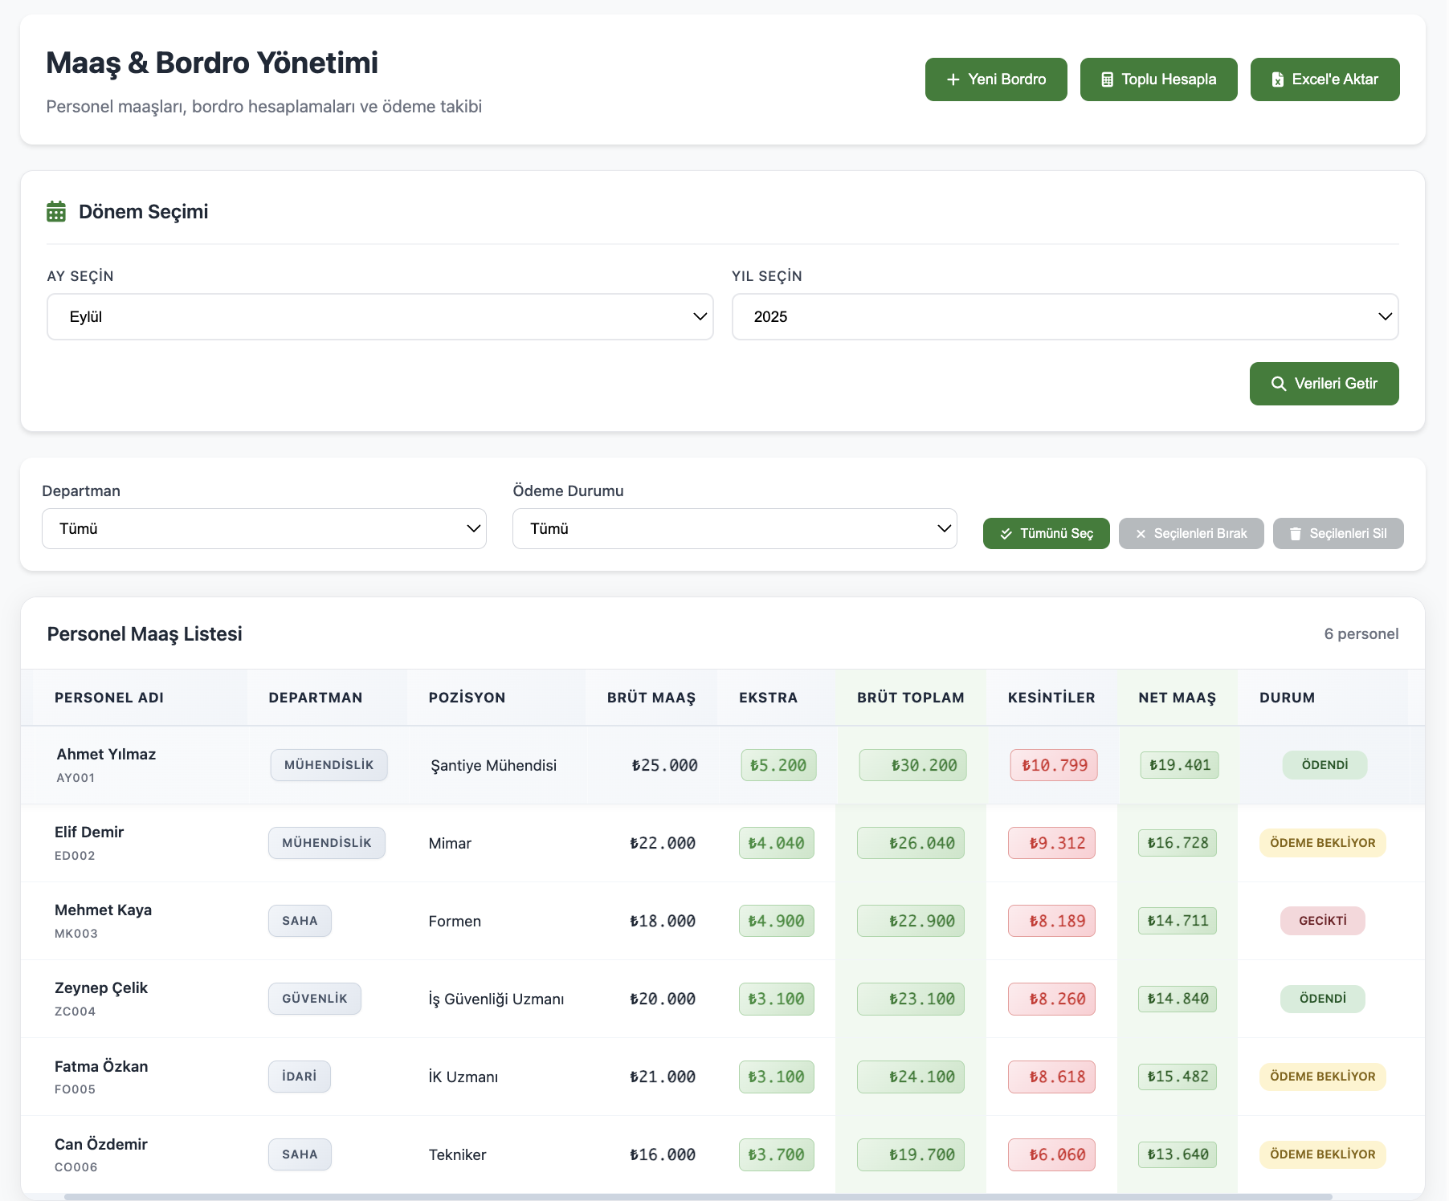Click the Excel file icon on Excel'e Aktar
This screenshot has height=1201, width=1449.
[1277, 79]
